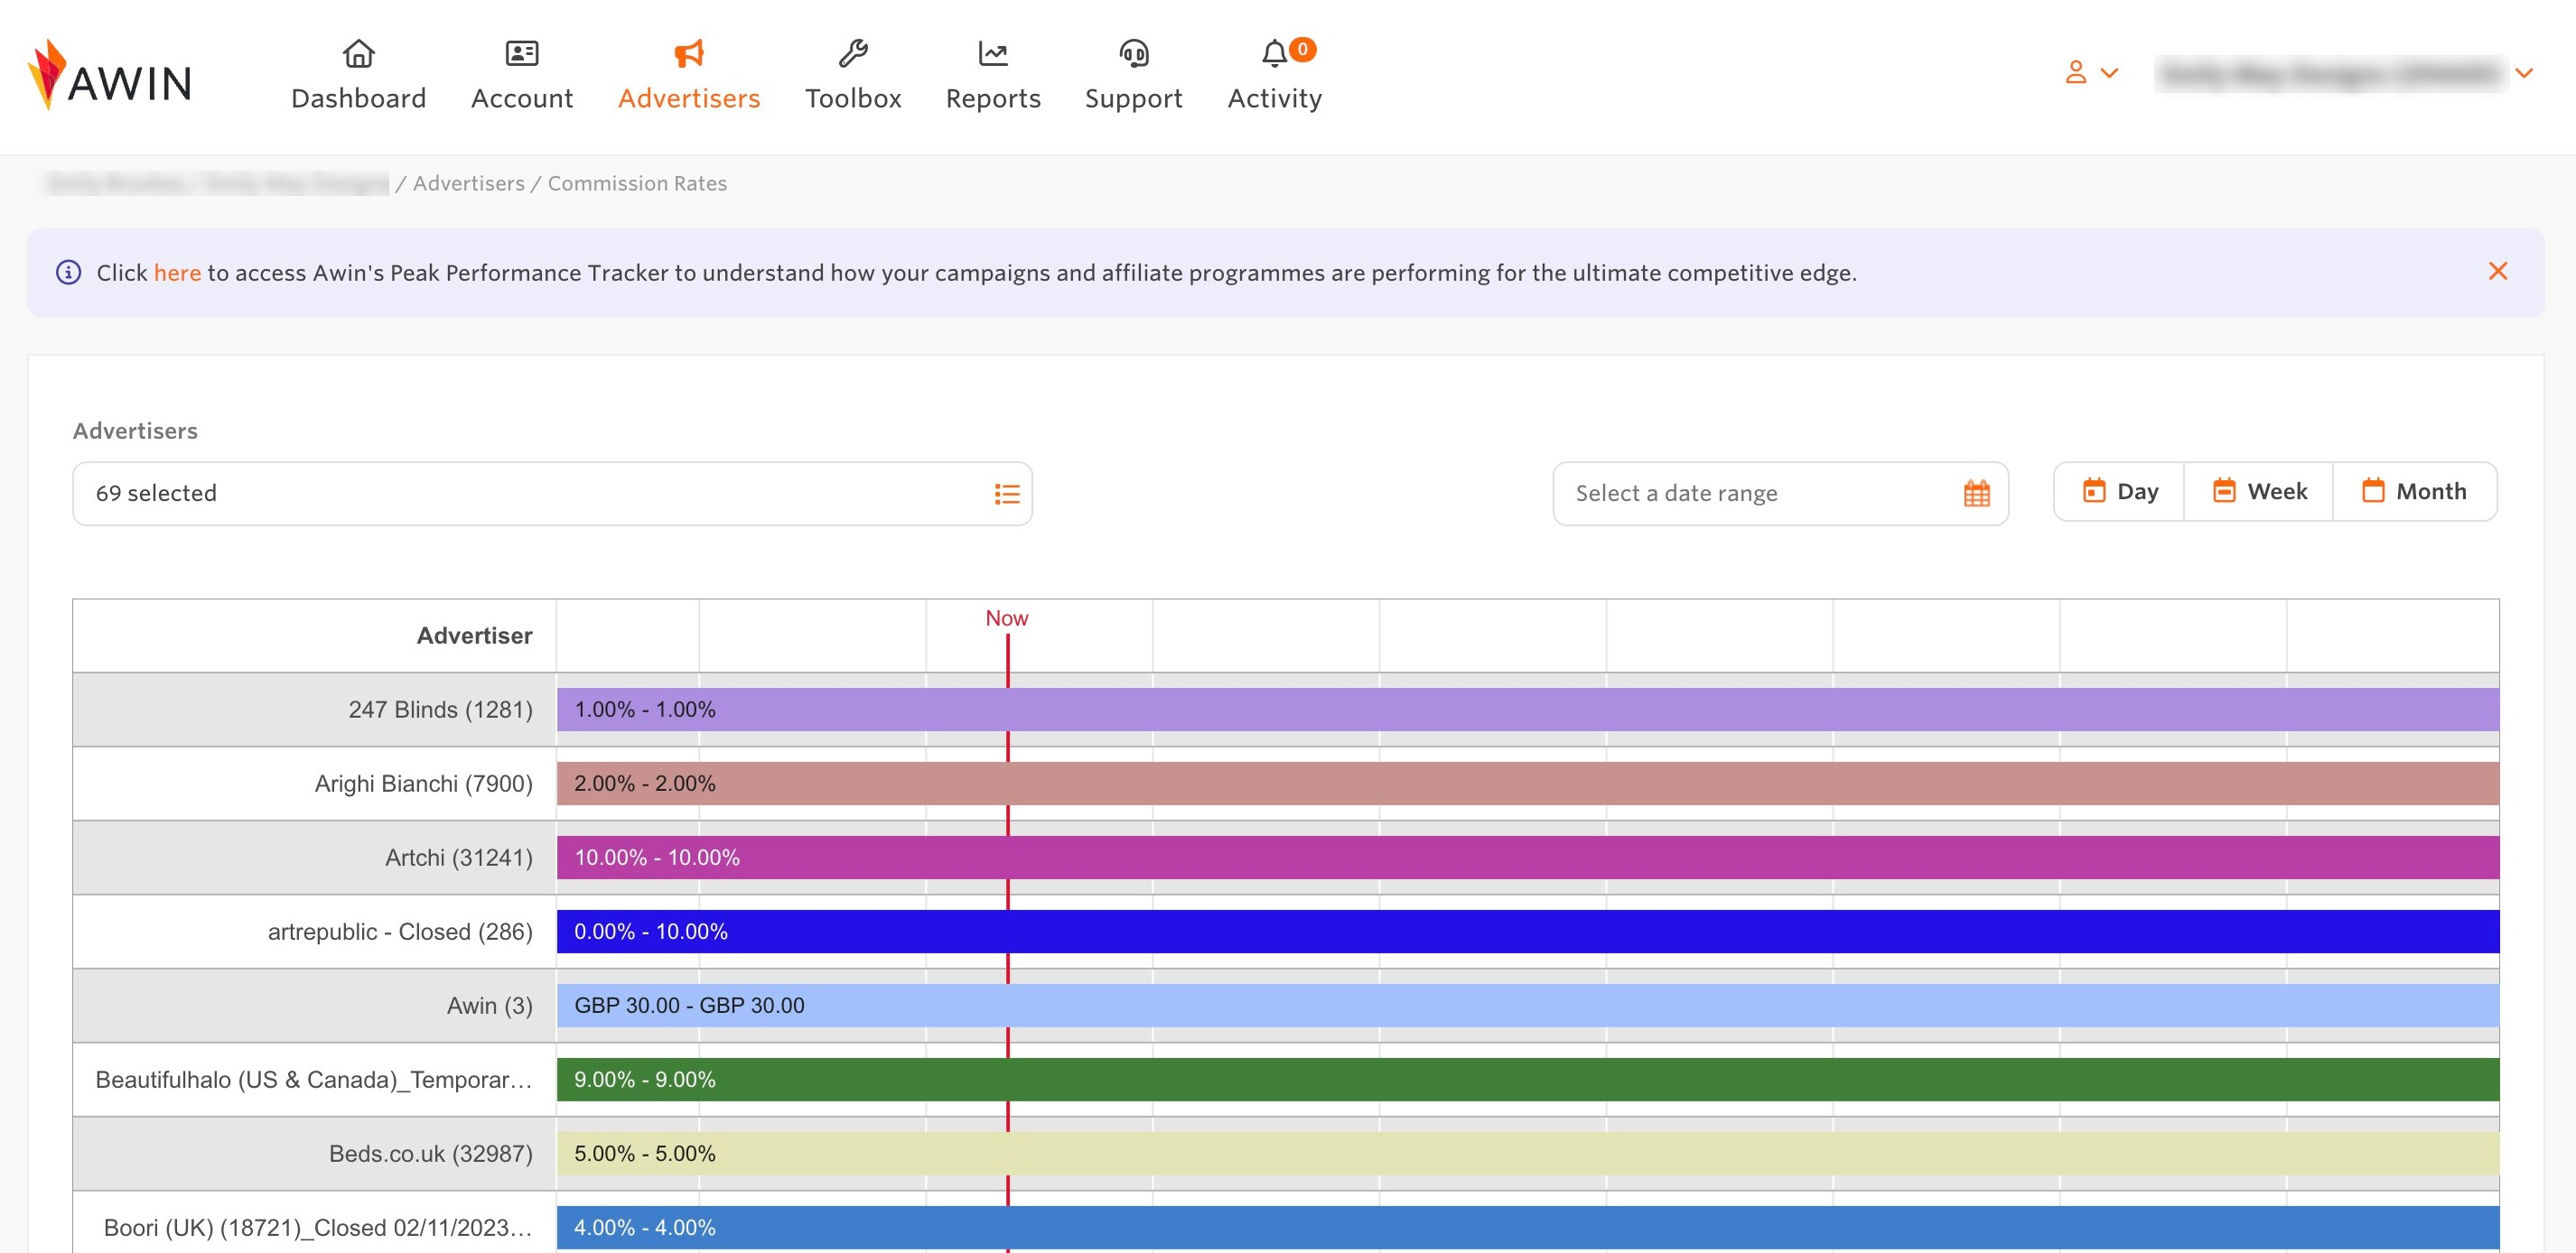Click the blurred publisher breadcrumb link
The height and width of the screenshot is (1253, 2576).
tap(217, 183)
